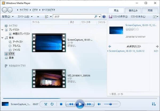Rate the playlist video with stars

(132, 29)
